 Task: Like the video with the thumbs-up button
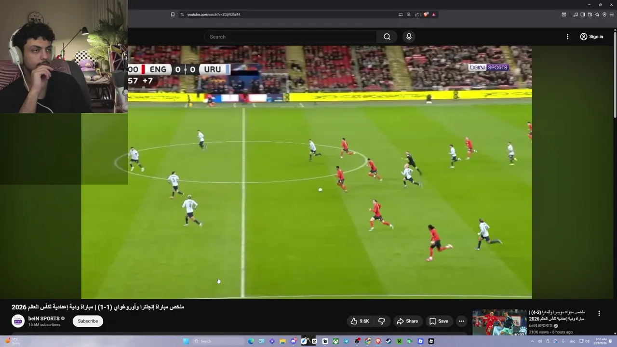click(360, 321)
